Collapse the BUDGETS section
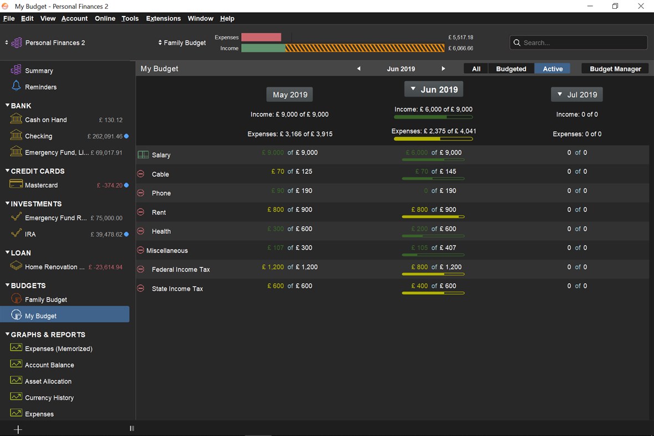Viewport: 654px width, 436px height. click(8, 285)
